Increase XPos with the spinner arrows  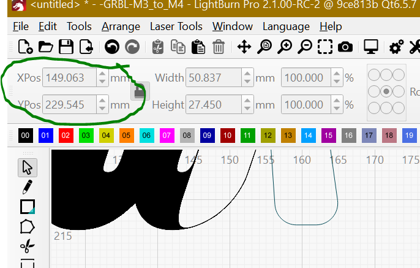pos(102,74)
